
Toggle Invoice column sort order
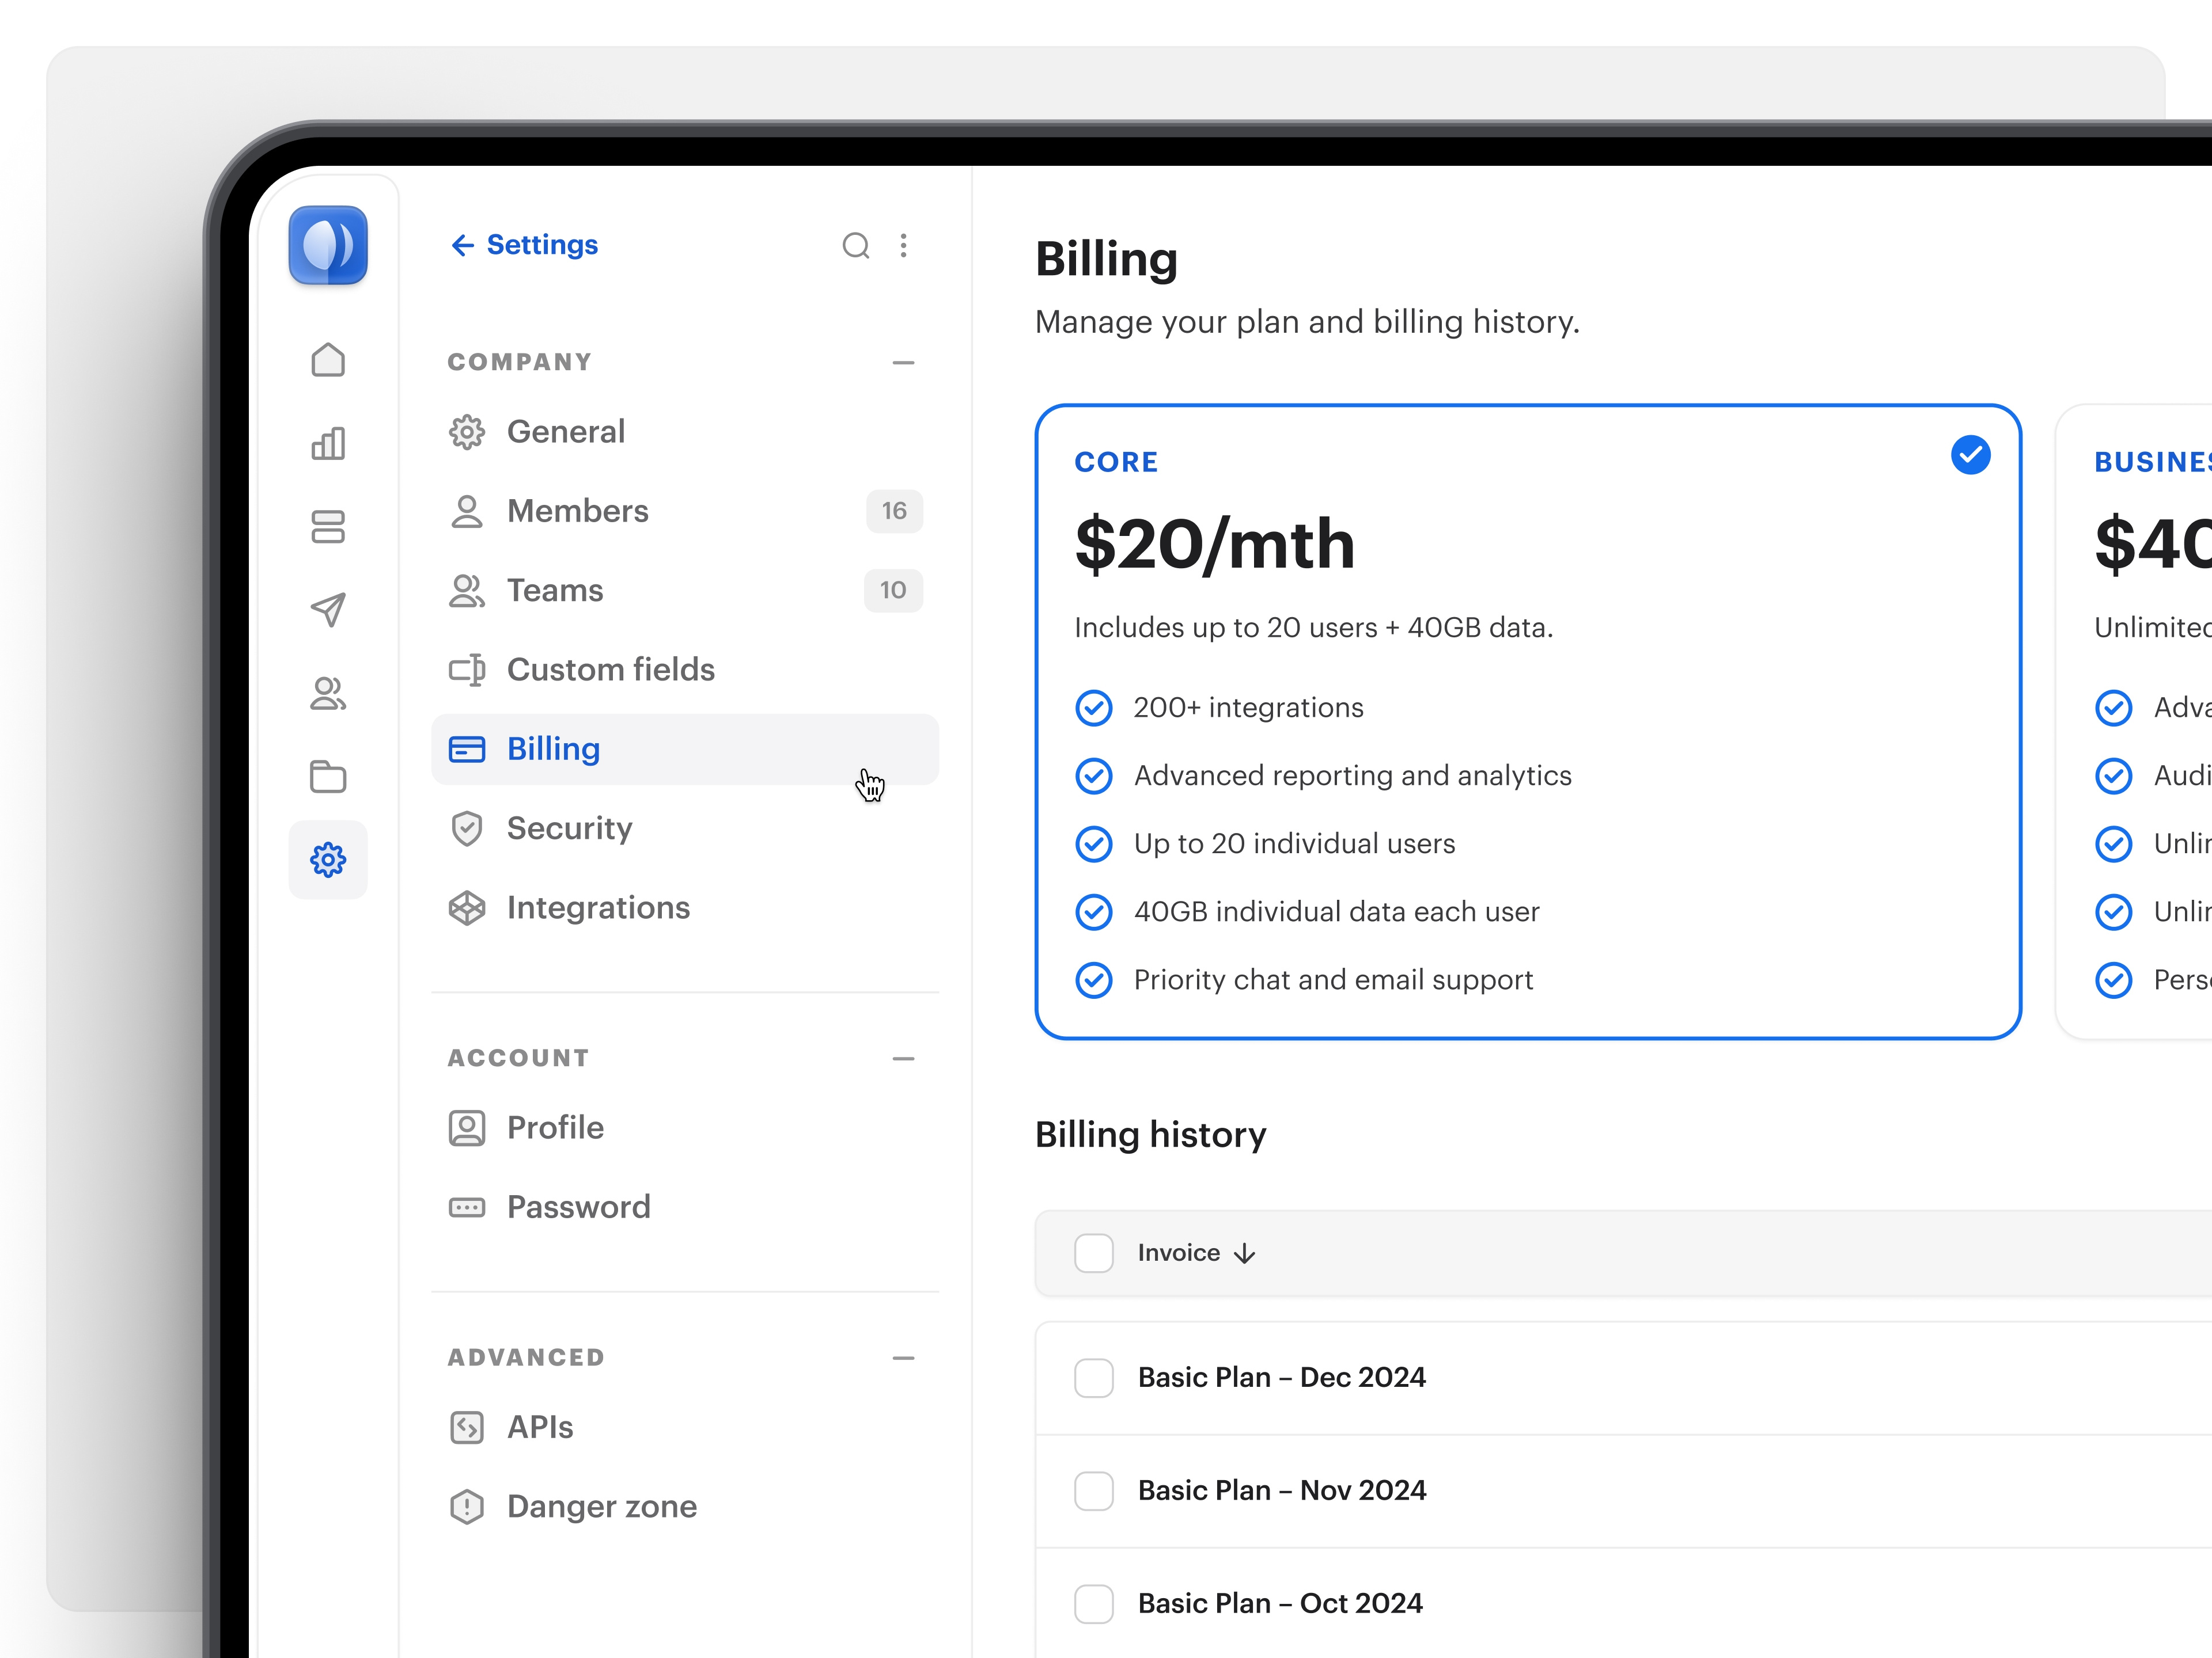point(1244,1252)
